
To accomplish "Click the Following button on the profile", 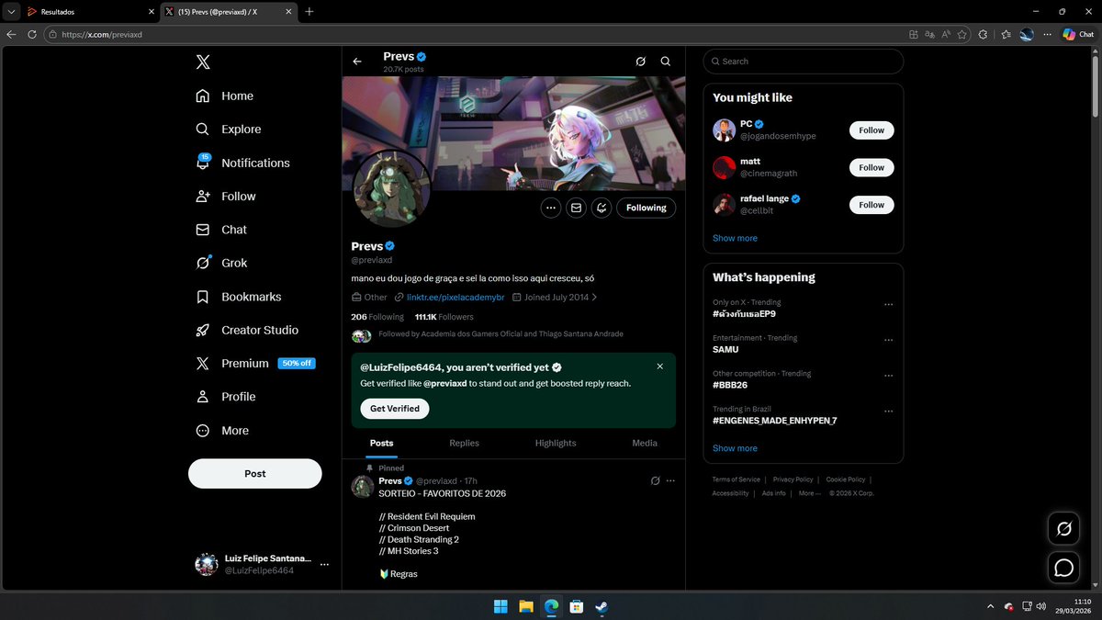I will (647, 208).
